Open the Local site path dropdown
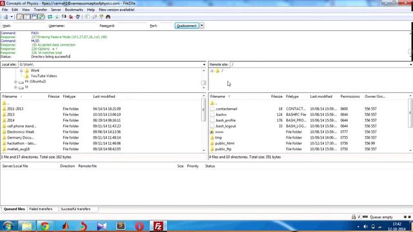The width and height of the screenshot is (413, 232). pos(204,64)
